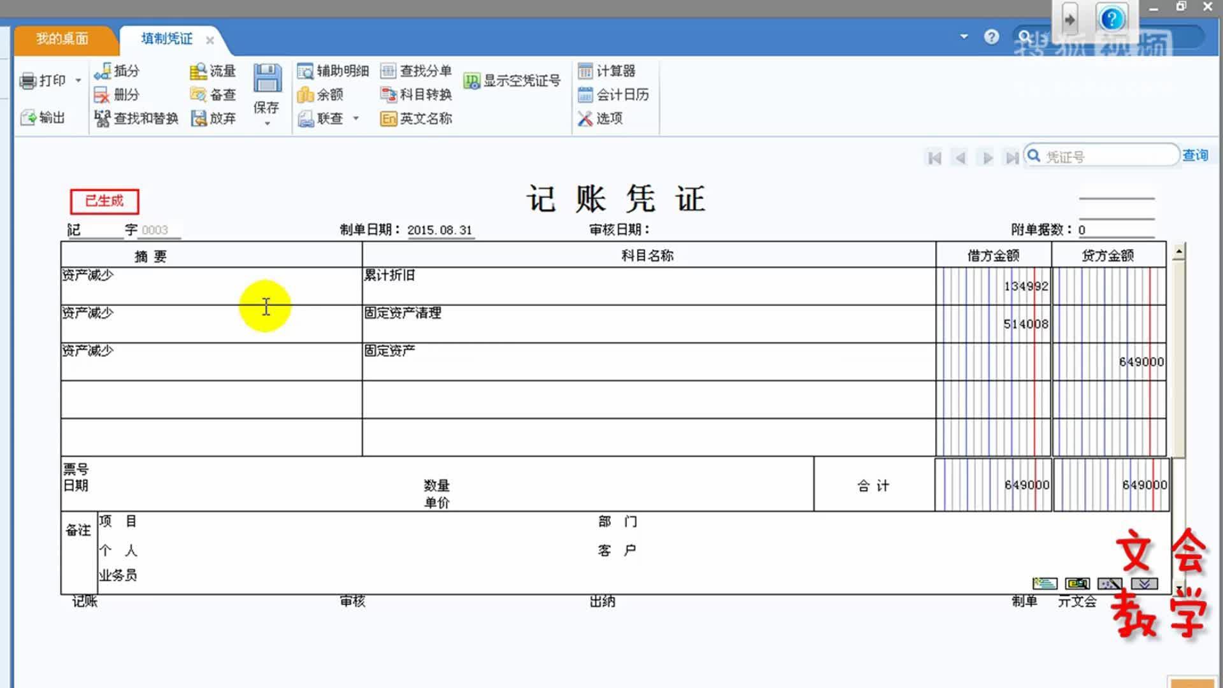
Task: Switch to the 我的桌面 tab
Action: coord(62,39)
